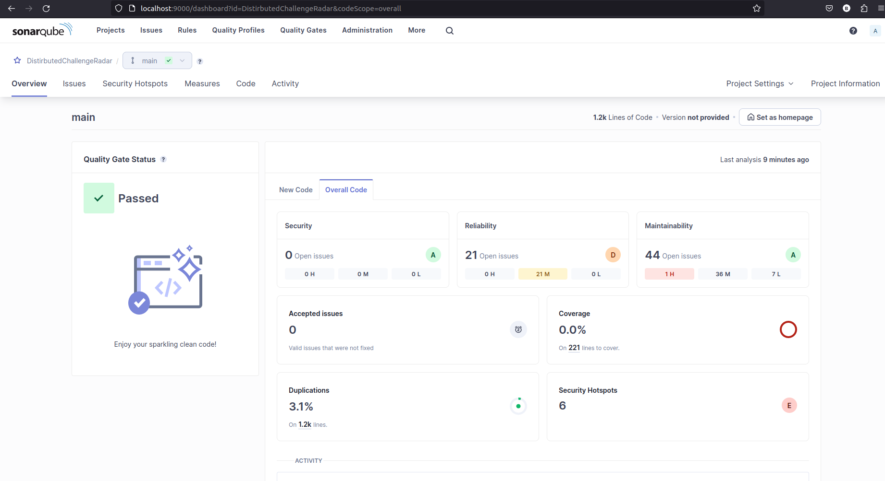Open the Activity tab
Image resolution: width=885 pixels, height=481 pixels.
[285, 83]
